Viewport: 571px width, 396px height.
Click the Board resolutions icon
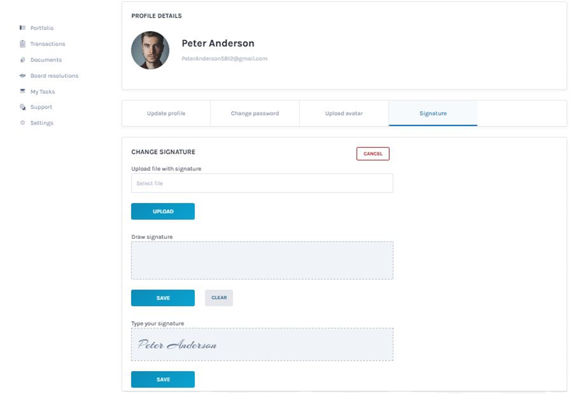coord(22,76)
